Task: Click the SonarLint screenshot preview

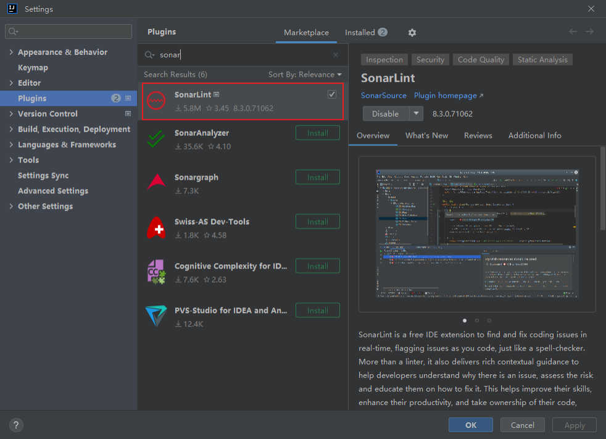Action: [x=477, y=233]
